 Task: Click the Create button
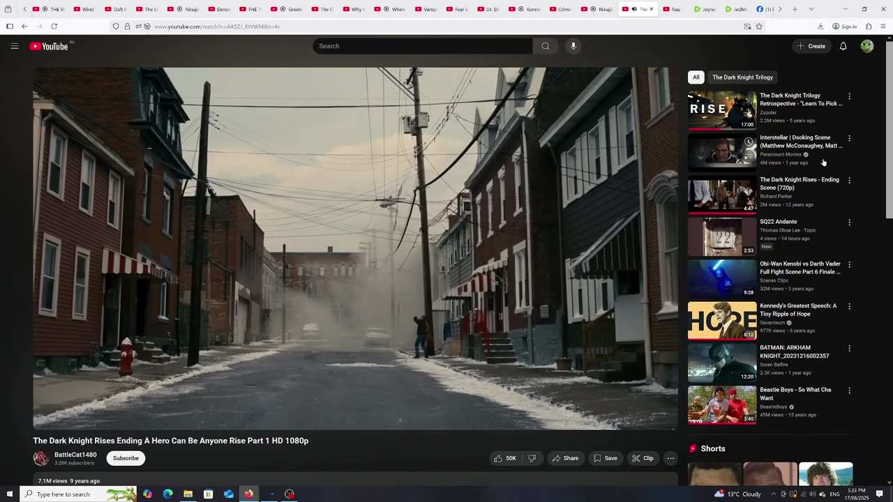(x=811, y=46)
